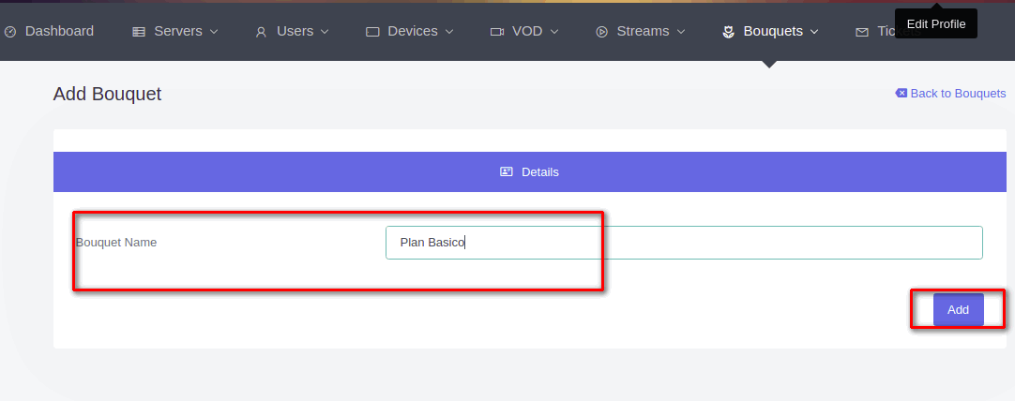The height and width of the screenshot is (401, 1015).
Task: Click the Streams play-circle icon
Action: (601, 32)
